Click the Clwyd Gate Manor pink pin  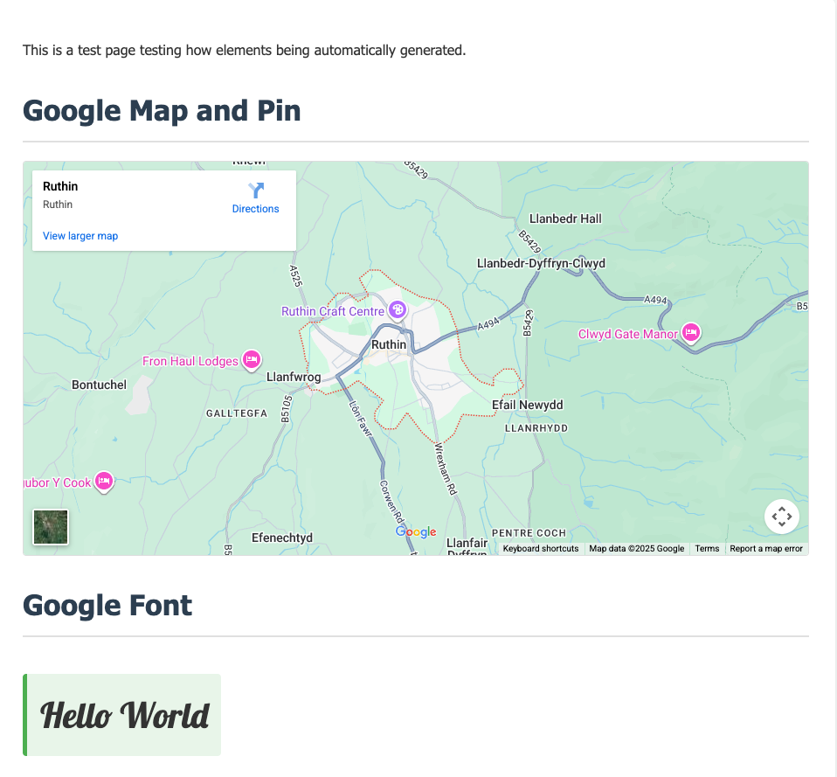(690, 333)
